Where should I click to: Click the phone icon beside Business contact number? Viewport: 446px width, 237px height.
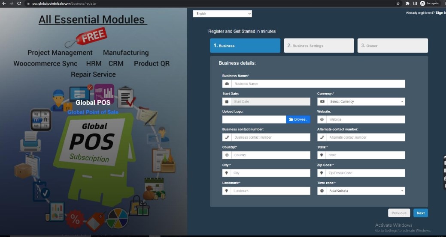pos(227,137)
